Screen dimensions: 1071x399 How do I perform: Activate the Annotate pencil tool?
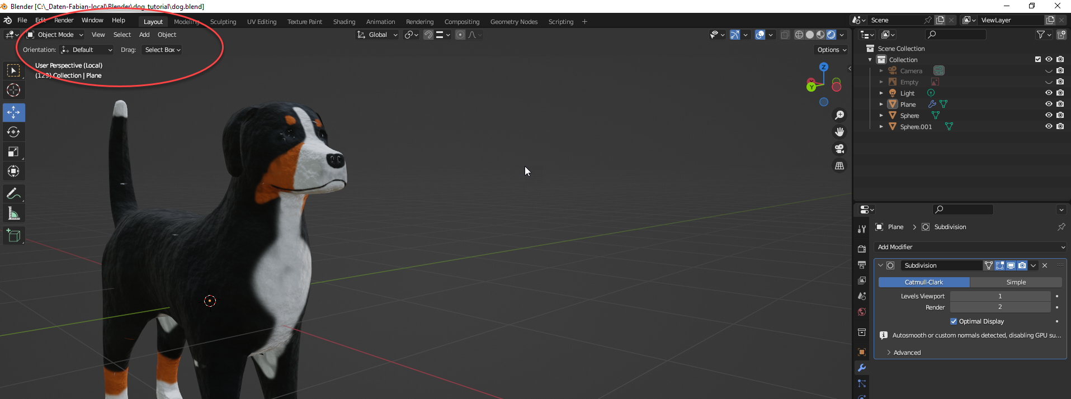click(x=13, y=194)
